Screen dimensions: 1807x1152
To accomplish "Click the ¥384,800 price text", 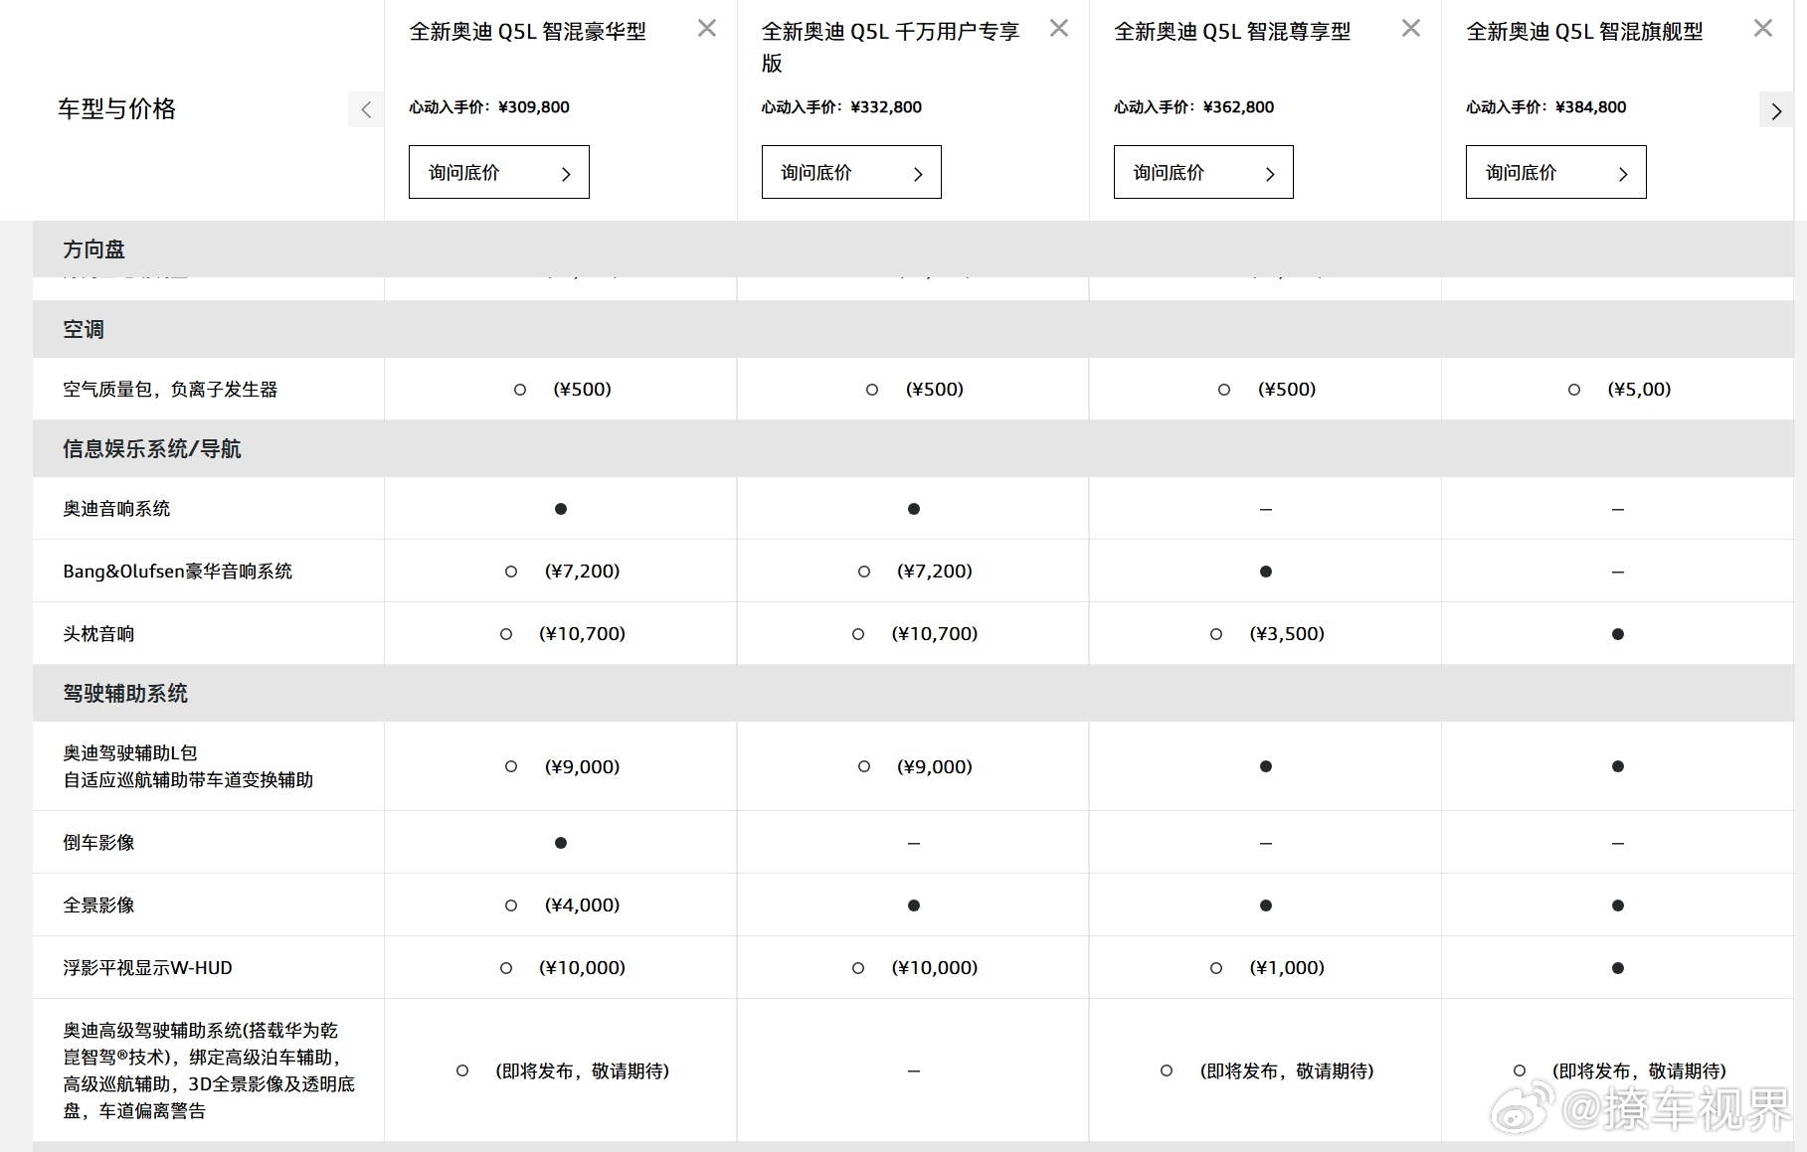I will pyautogui.click(x=1590, y=107).
